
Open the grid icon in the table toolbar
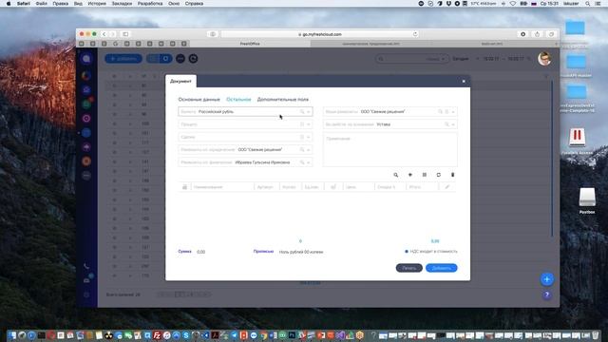pyautogui.click(x=425, y=175)
